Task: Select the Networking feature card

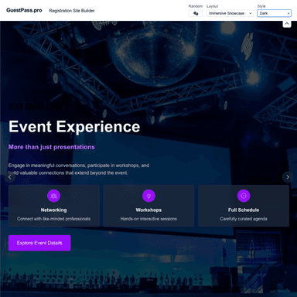Action: click(x=54, y=206)
